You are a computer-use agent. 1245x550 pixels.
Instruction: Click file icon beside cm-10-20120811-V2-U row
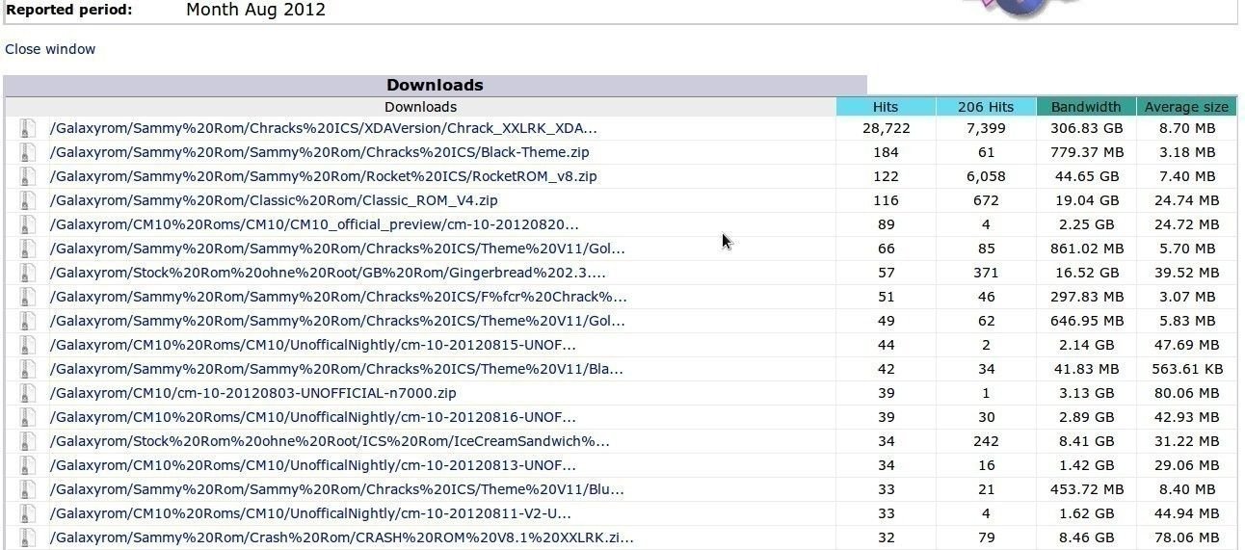pyautogui.click(x=27, y=513)
